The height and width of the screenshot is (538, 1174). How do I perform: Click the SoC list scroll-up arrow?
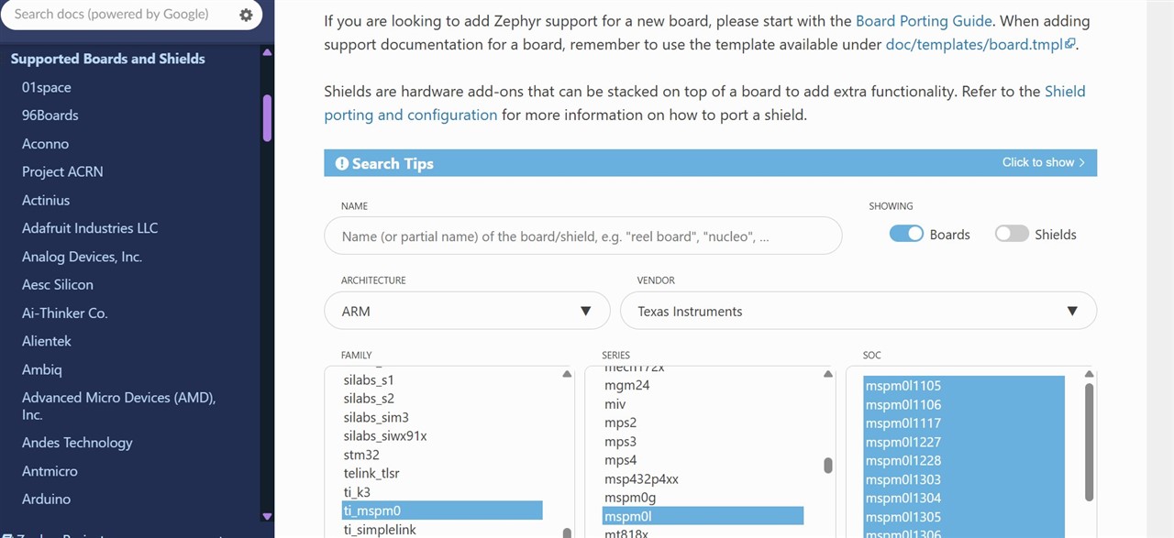tap(1089, 374)
